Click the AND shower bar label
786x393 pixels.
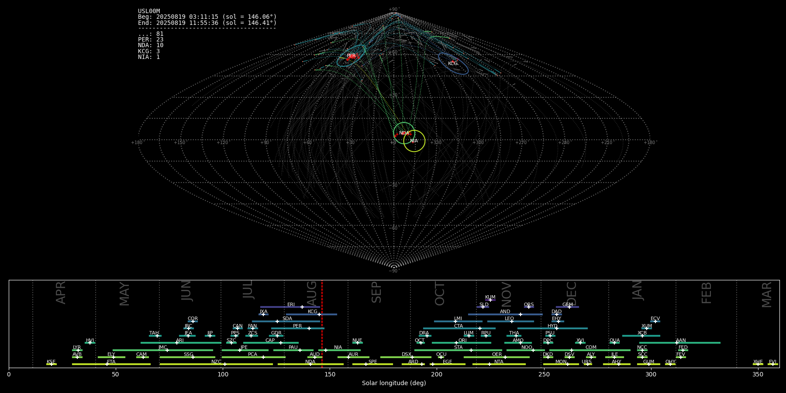click(x=505, y=312)
